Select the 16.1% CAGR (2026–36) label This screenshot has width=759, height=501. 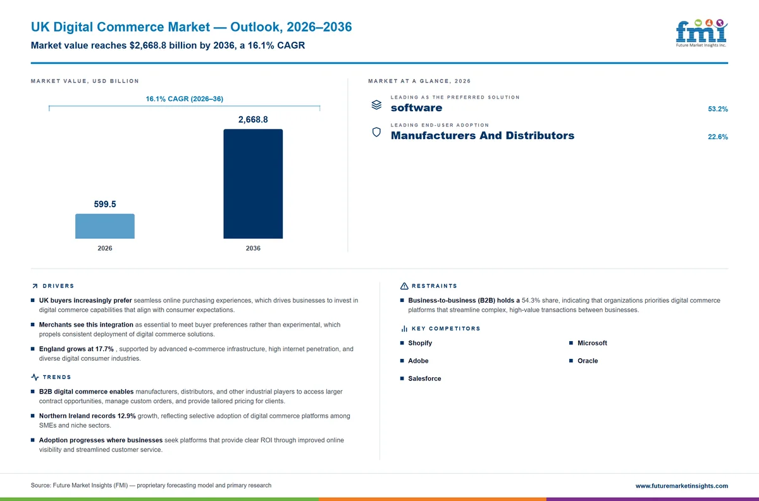pyautogui.click(x=184, y=99)
